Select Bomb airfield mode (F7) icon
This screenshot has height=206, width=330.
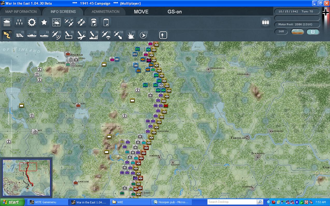coord(81,35)
